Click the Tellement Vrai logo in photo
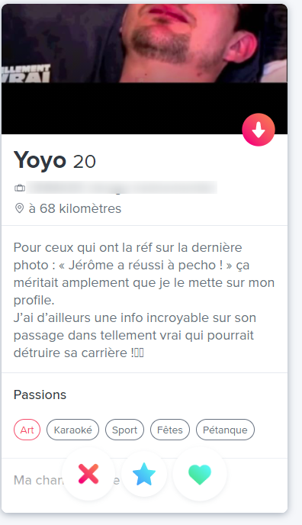This screenshot has width=302, height=525. click(26, 73)
